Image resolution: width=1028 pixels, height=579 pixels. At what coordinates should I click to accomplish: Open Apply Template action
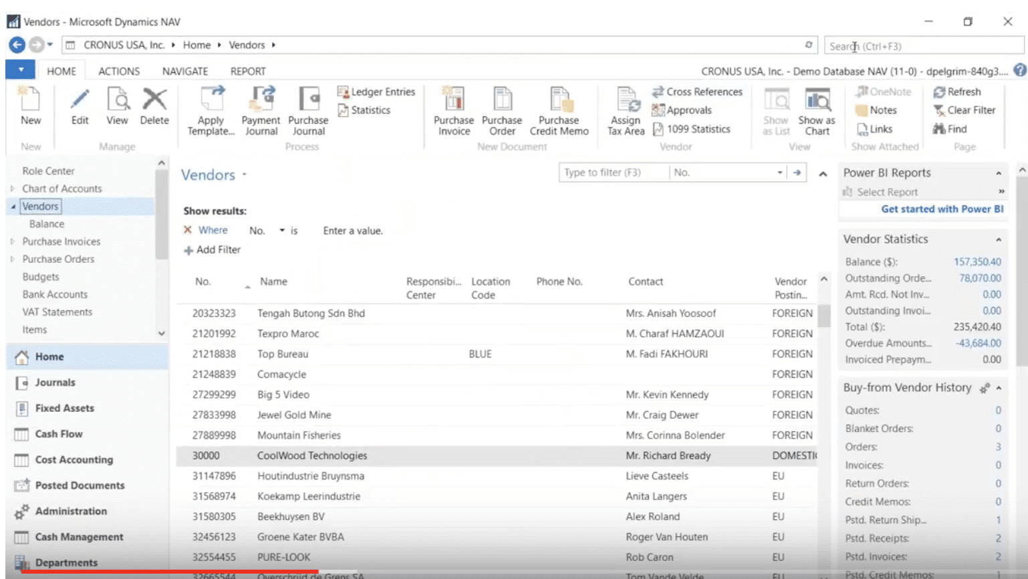coord(211,111)
